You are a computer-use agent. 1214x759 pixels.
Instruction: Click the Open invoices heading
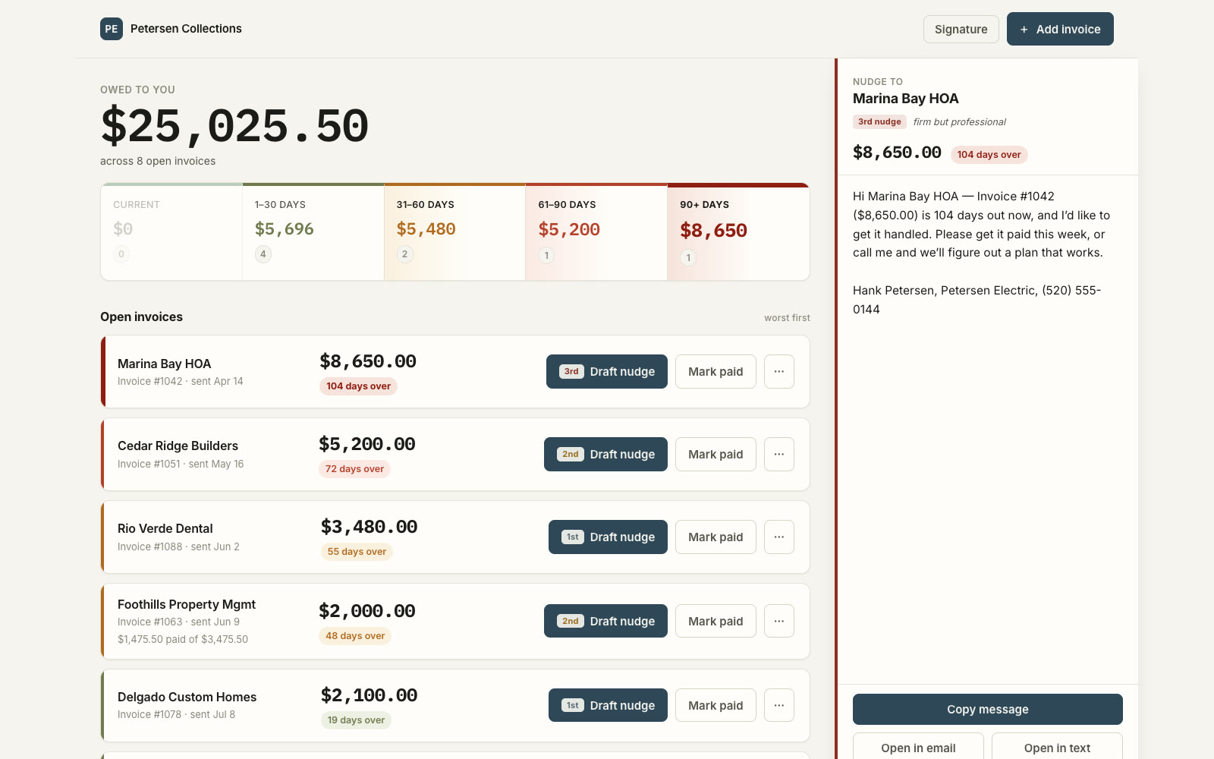pyautogui.click(x=141, y=317)
